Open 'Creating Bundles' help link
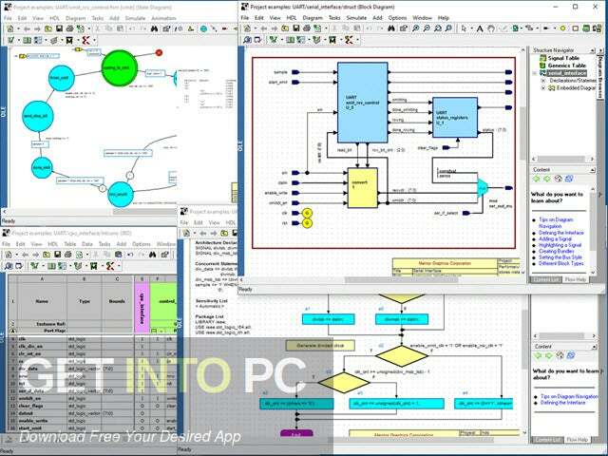 pos(557,251)
